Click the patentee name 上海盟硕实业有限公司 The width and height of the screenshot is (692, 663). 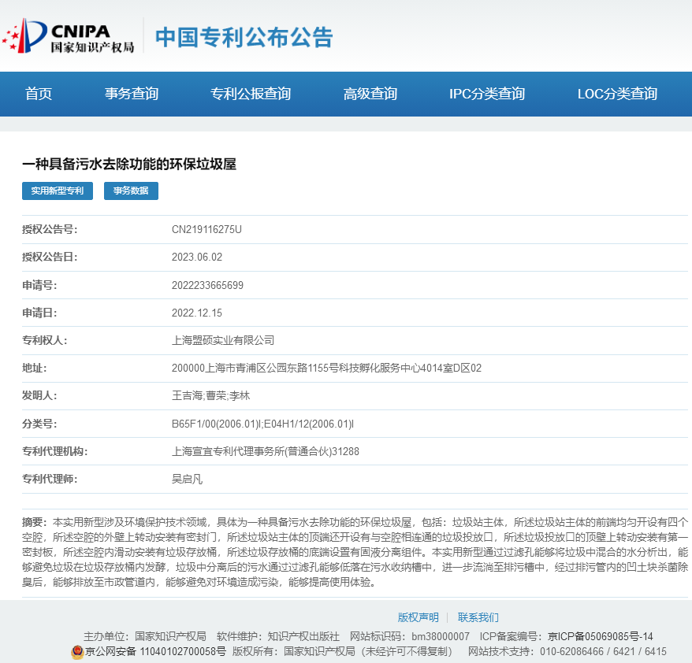[223, 340]
